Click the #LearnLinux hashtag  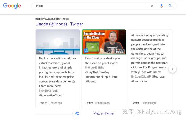(139, 81)
